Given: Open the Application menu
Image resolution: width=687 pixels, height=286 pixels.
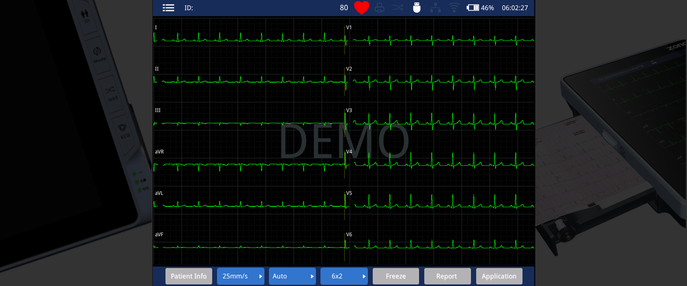Looking at the screenshot, I should point(499,276).
